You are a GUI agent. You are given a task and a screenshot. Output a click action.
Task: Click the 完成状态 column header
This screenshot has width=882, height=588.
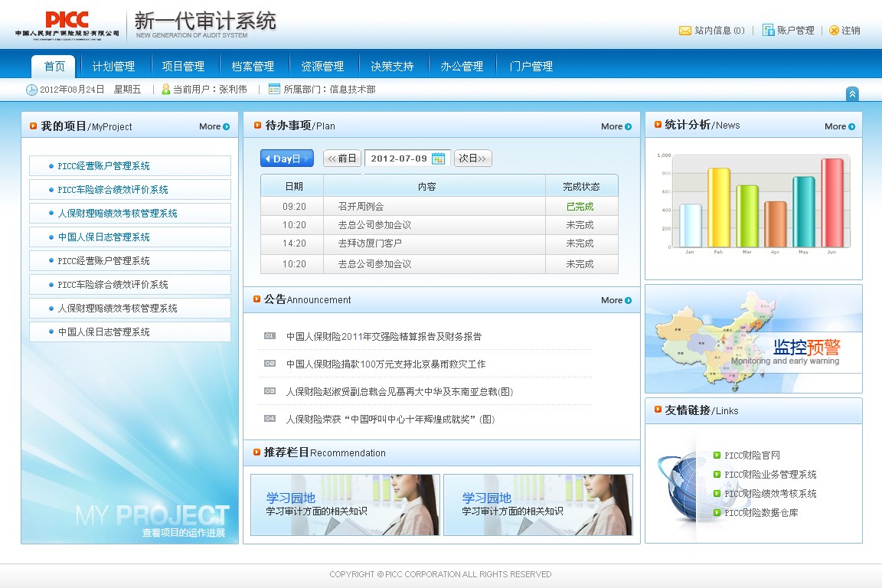pyautogui.click(x=581, y=186)
